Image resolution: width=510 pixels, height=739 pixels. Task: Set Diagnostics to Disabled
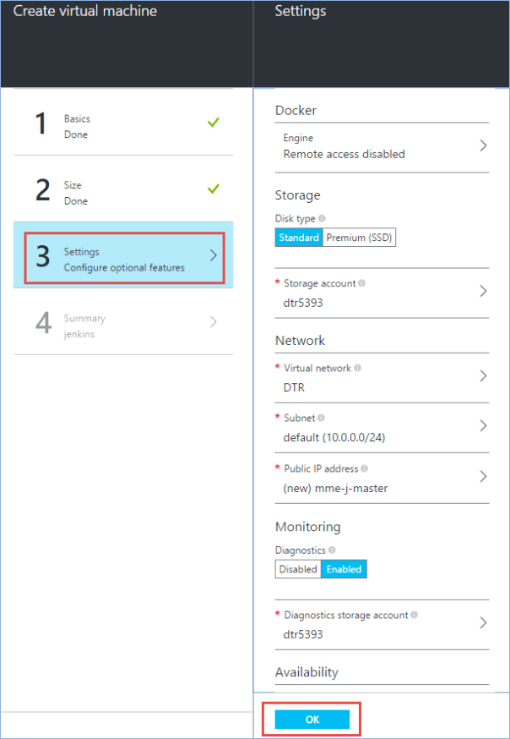tap(298, 569)
